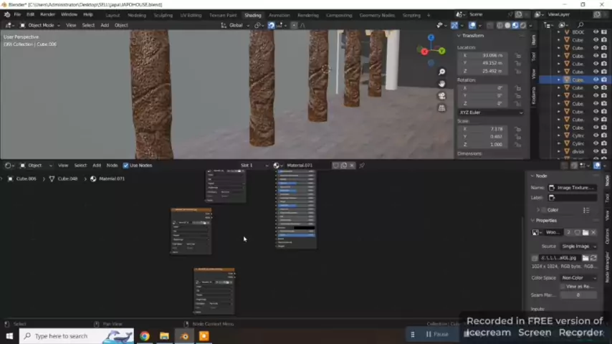The height and width of the screenshot is (344, 612).
Task: Uncheck the Use Nodes checkbox
Action: pyautogui.click(x=125, y=166)
